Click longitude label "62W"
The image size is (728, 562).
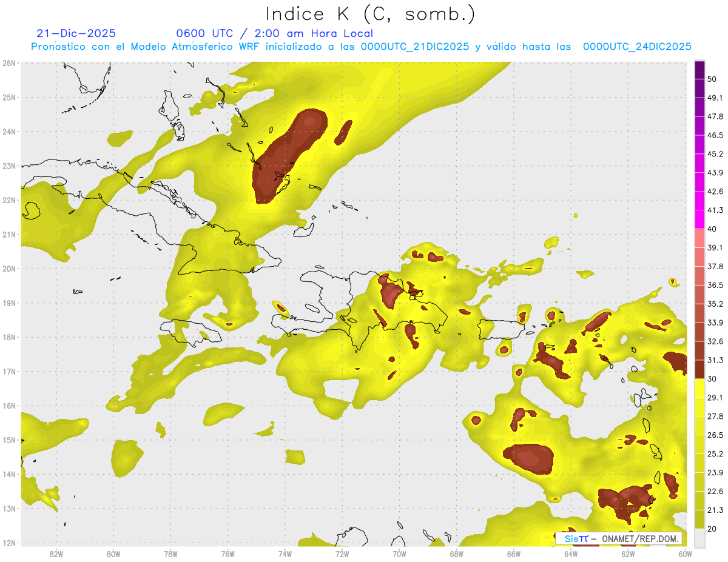click(628, 554)
